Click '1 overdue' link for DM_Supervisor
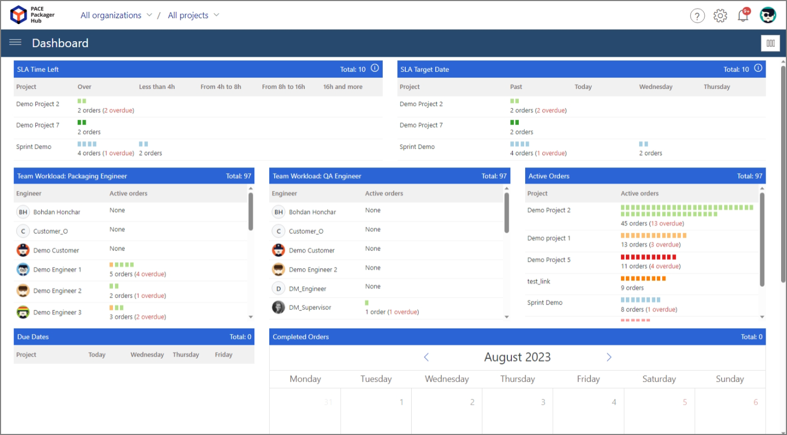Viewport: 787px width, 435px height. tap(403, 312)
